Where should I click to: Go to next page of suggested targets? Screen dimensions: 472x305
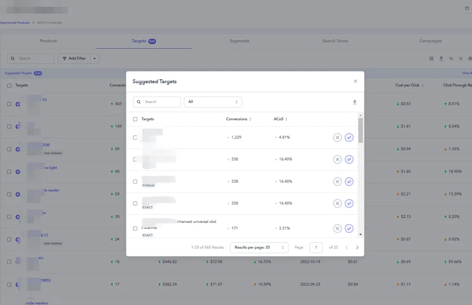coord(357,248)
